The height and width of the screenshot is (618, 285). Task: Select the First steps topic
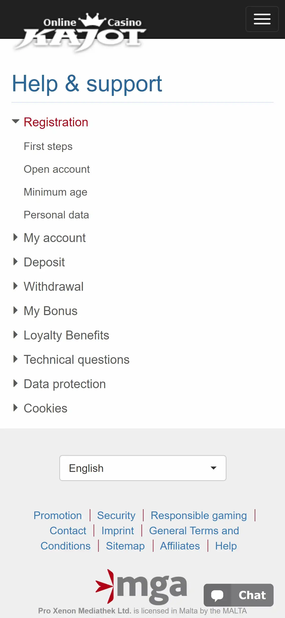click(x=48, y=146)
